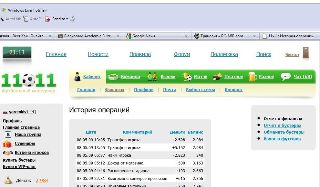
Task: Open Кабинет via manager icon
Action: tap(77, 77)
